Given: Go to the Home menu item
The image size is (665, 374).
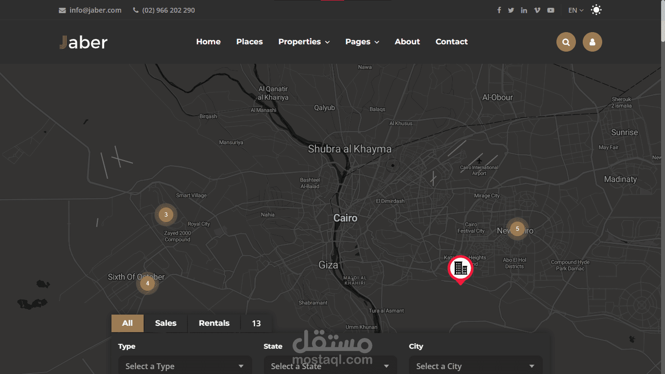Looking at the screenshot, I should tap(208, 42).
